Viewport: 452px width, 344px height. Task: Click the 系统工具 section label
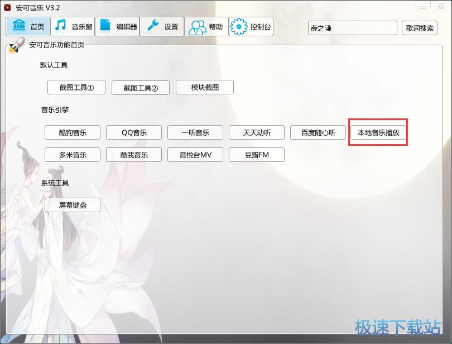coord(55,183)
